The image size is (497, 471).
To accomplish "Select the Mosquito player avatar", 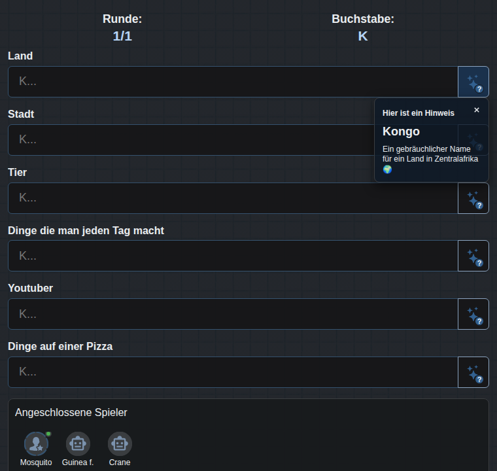I will point(36,444).
